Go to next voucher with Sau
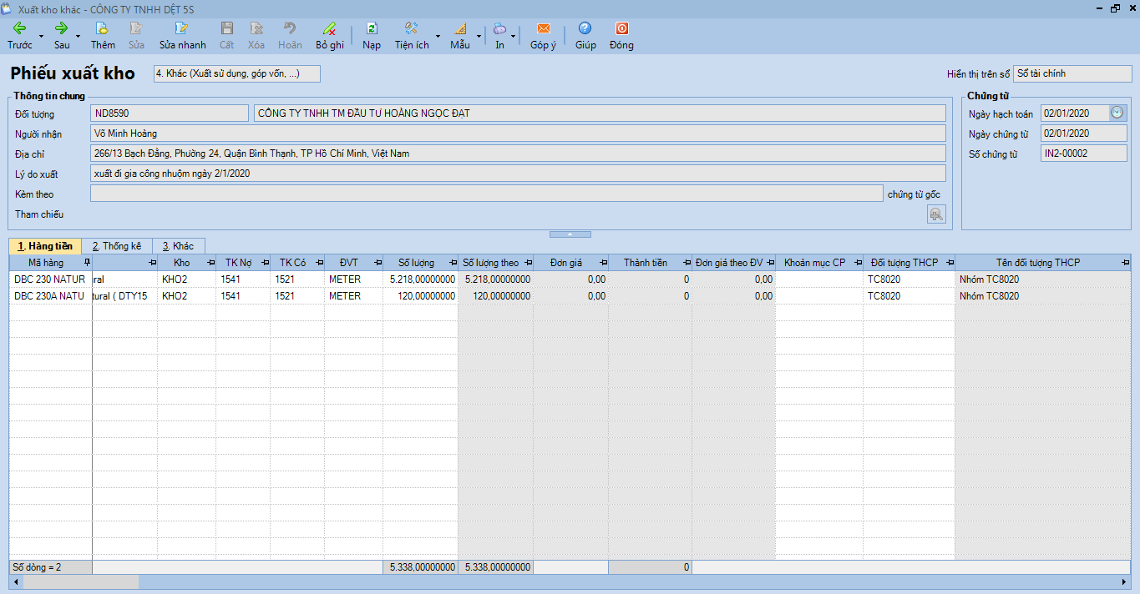Screen dimensions: 1140x594 62,35
